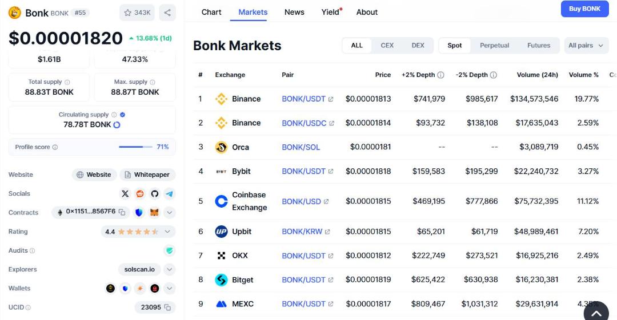Open the GitHub social icon
The height and width of the screenshot is (320, 617).
pos(155,193)
